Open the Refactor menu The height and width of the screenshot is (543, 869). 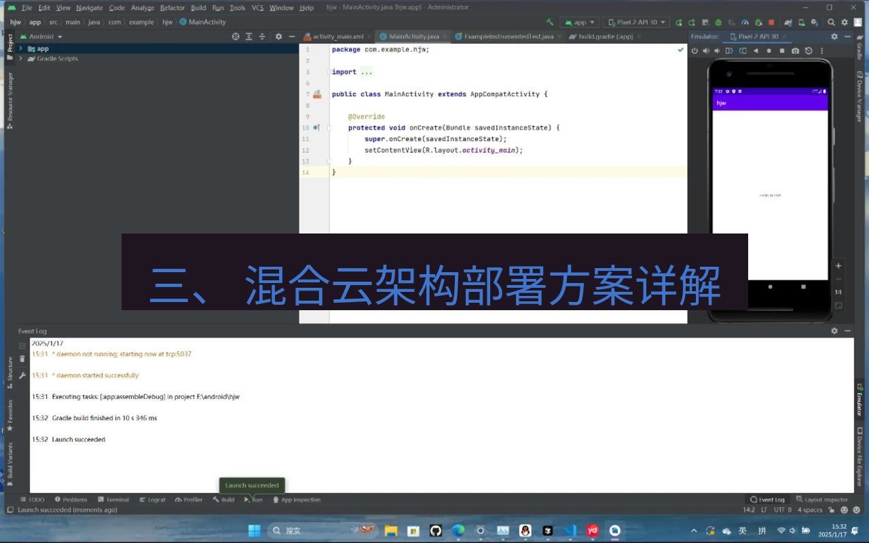point(172,7)
